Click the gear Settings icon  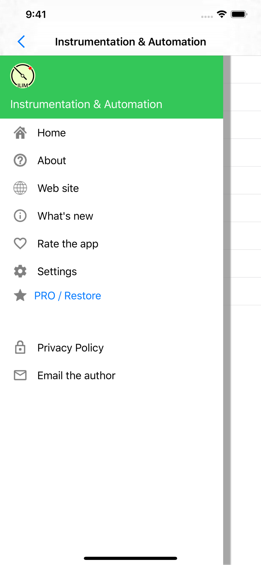coord(20,271)
